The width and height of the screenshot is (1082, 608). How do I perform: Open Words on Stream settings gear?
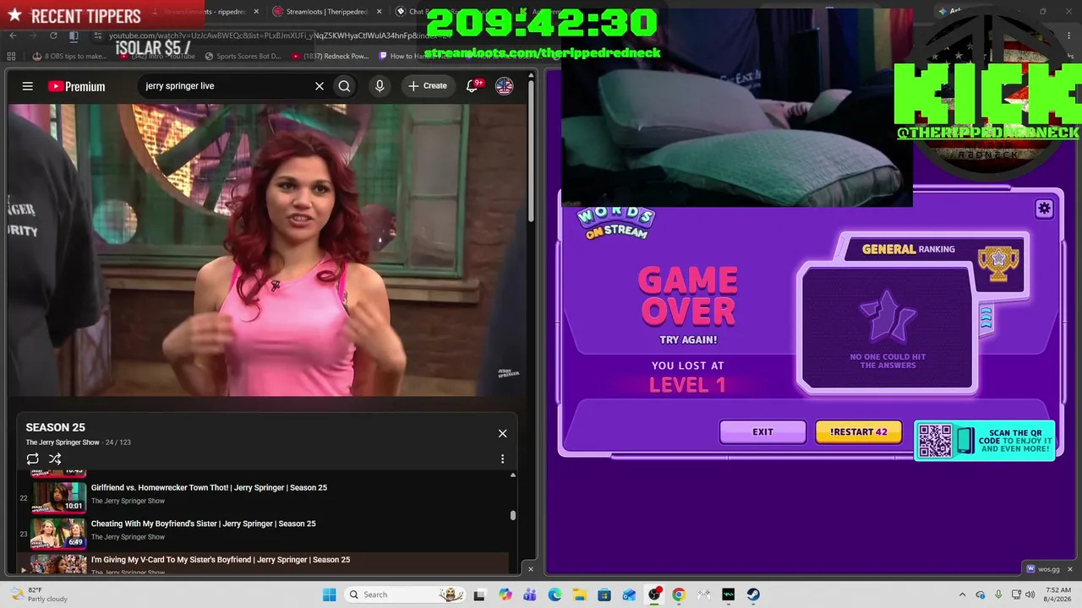(x=1044, y=209)
